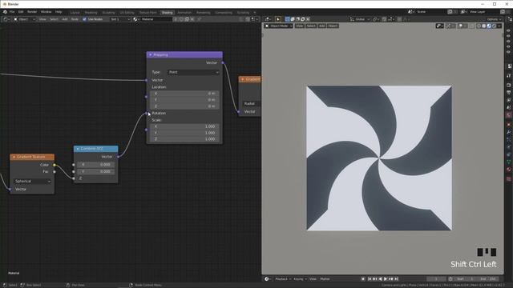Open the Spherical gradient type dropdown

[x=32, y=182]
